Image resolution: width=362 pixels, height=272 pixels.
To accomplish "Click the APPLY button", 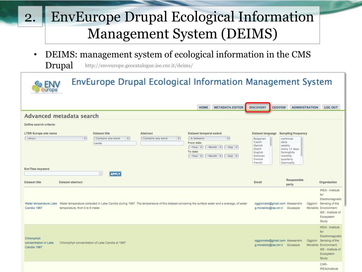I will pyautogui.click(x=115, y=174).
